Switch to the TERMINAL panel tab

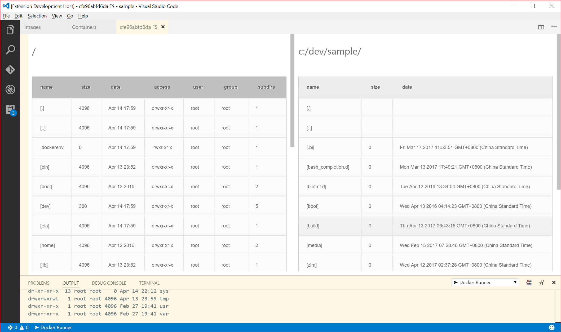pos(149,283)
